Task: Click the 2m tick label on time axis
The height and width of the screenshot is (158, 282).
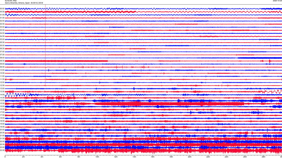Action: tap(23, 157)
